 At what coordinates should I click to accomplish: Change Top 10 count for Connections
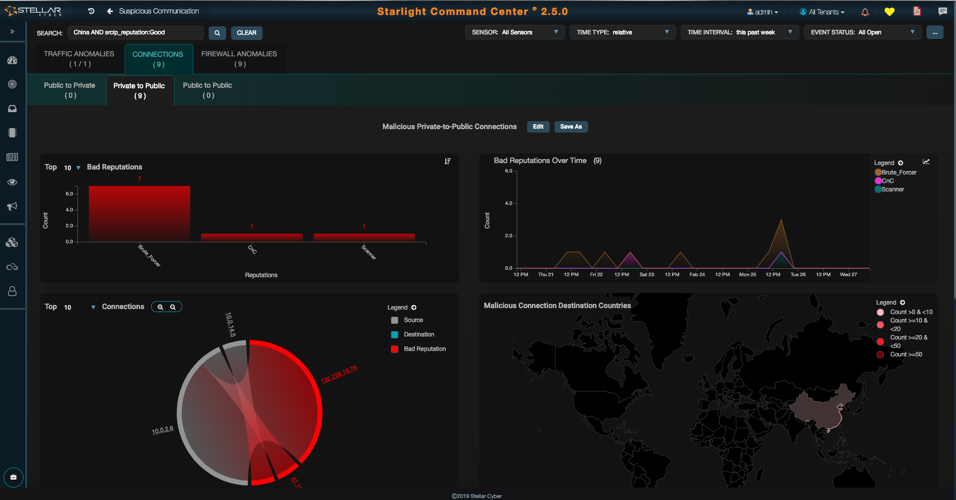click(79, 308)
